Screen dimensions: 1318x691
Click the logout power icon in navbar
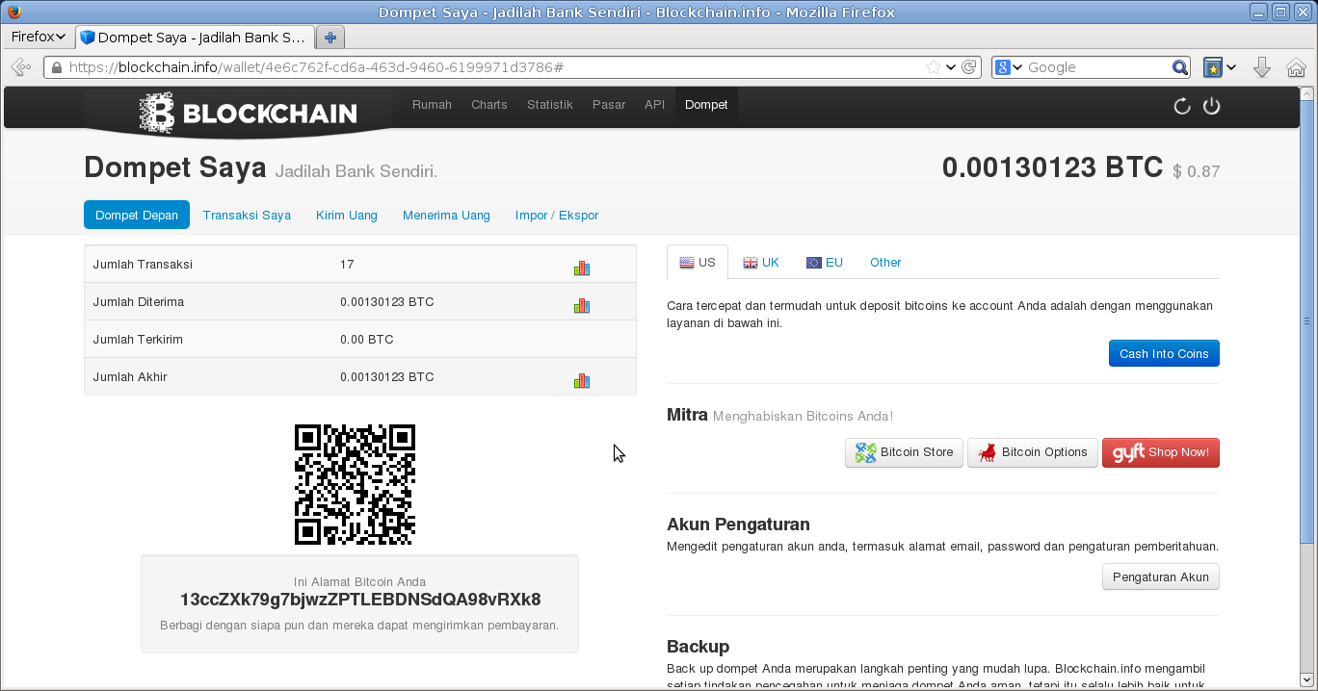tap(1212, 106)
